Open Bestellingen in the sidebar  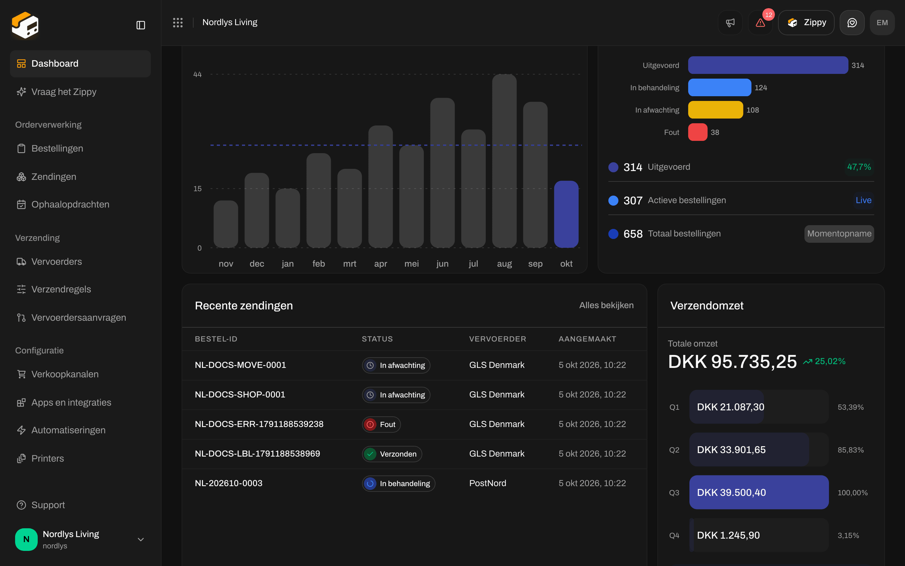click(x=80, y=148)
